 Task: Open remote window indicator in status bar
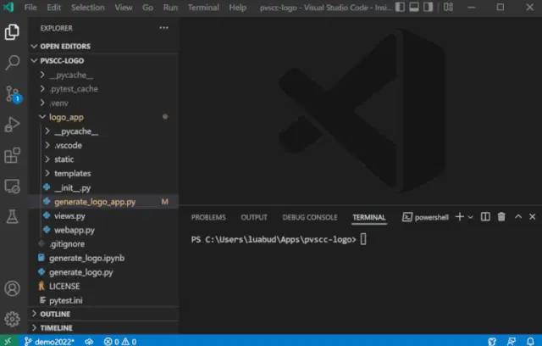(8, 341)
